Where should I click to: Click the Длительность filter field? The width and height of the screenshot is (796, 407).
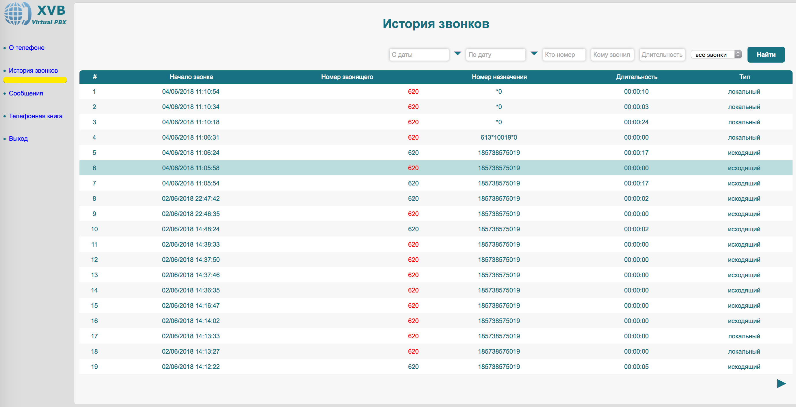point(662,55)
